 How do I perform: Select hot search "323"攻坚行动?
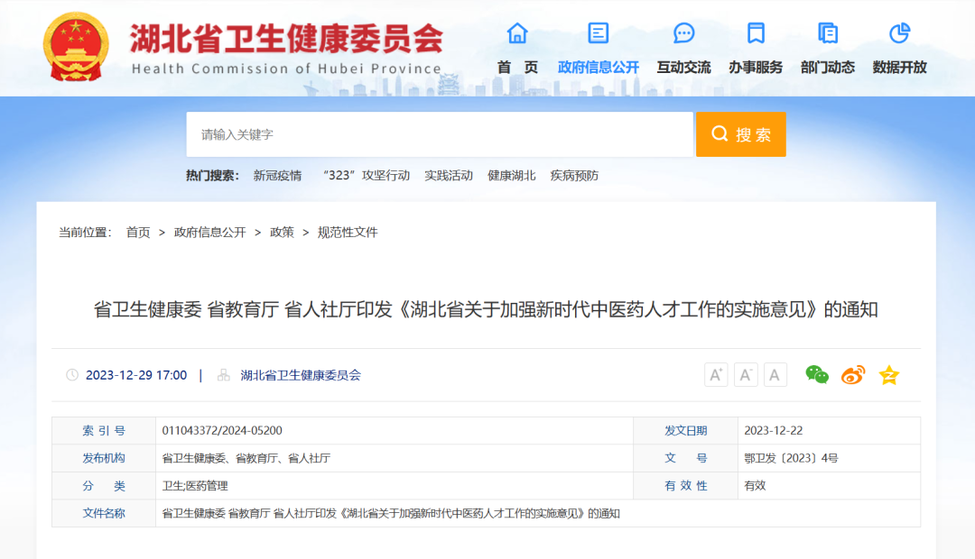point(367,176)
